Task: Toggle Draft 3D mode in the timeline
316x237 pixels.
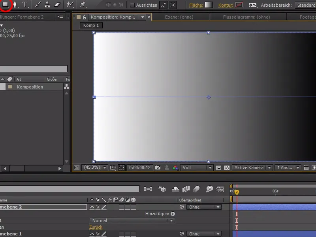Action: click(162, 190)
